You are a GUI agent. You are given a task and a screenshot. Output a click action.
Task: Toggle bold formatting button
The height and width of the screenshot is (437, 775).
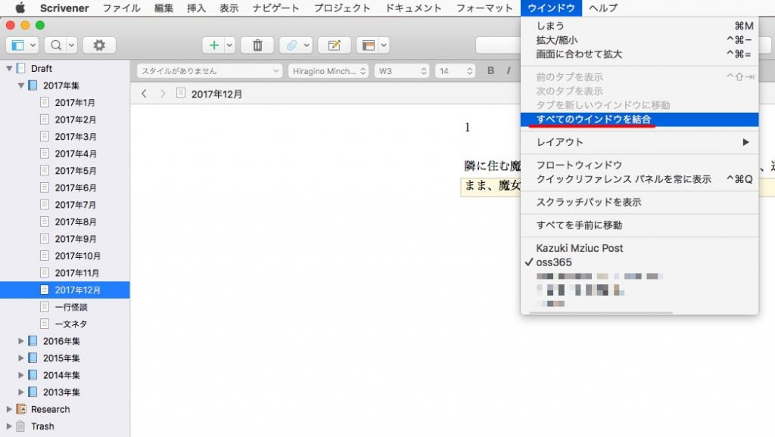490,70
